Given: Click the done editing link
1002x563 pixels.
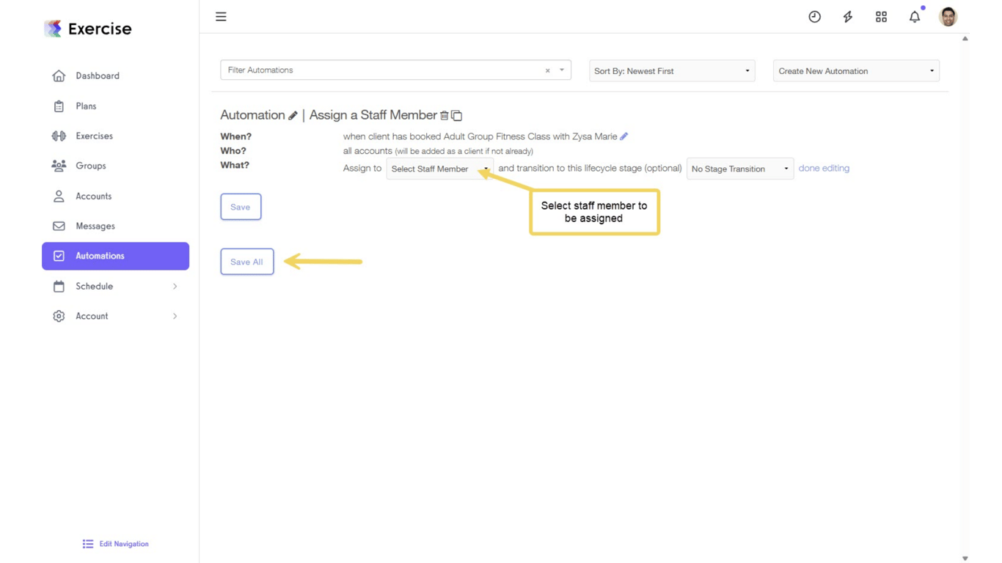Looking at the screenshot, I should [x=824, y=168].
